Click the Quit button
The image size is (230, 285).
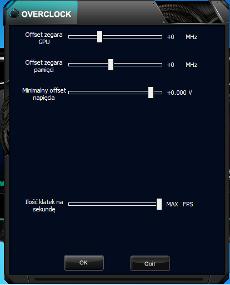tap(150, 263)
